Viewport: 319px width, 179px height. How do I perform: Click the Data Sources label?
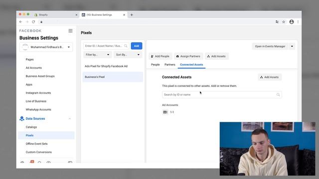click(35, 118)
